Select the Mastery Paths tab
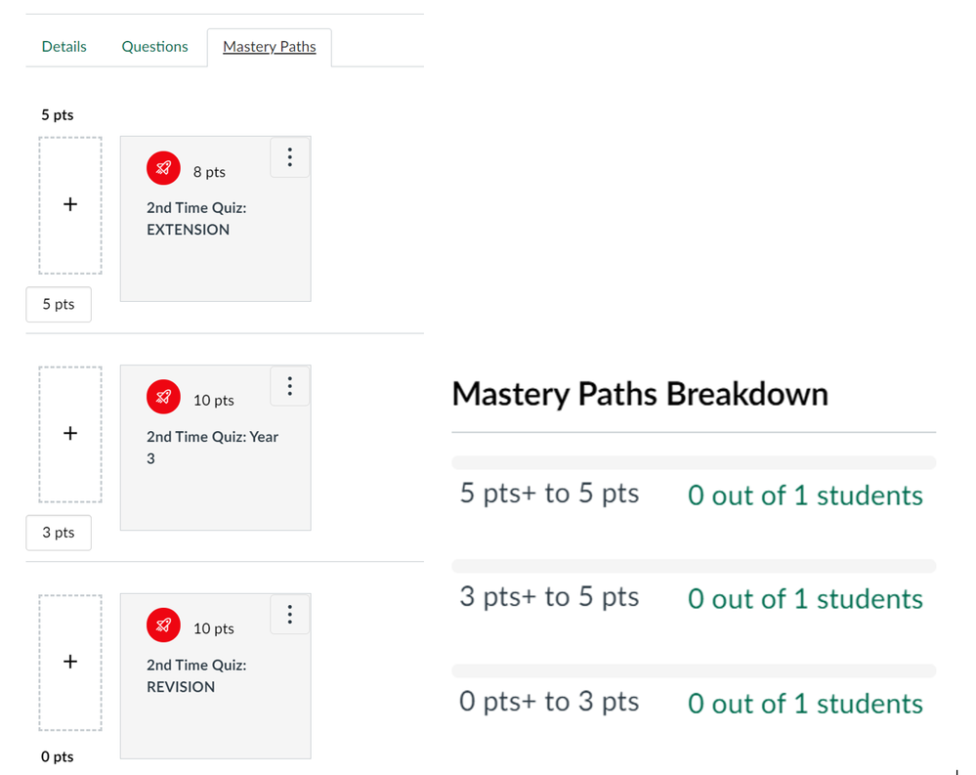The image size is (976, 775). point(269,47)
